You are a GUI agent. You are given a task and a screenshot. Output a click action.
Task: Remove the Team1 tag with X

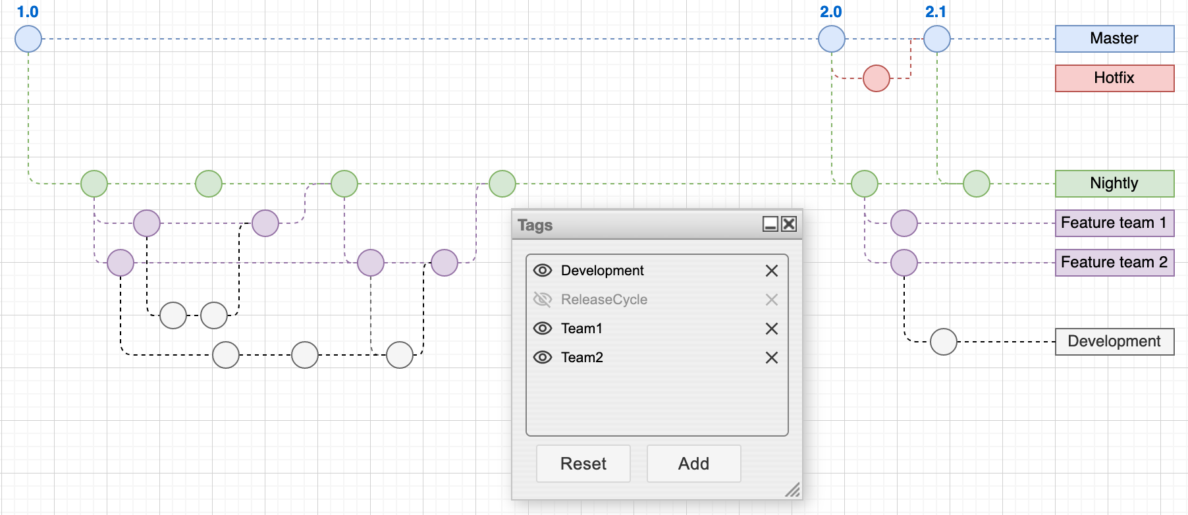772,329
